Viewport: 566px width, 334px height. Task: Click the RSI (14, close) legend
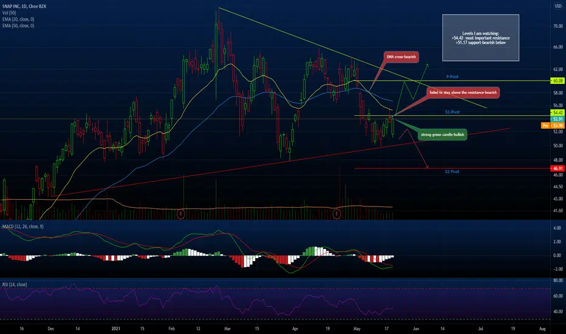(x=15, y=285)
